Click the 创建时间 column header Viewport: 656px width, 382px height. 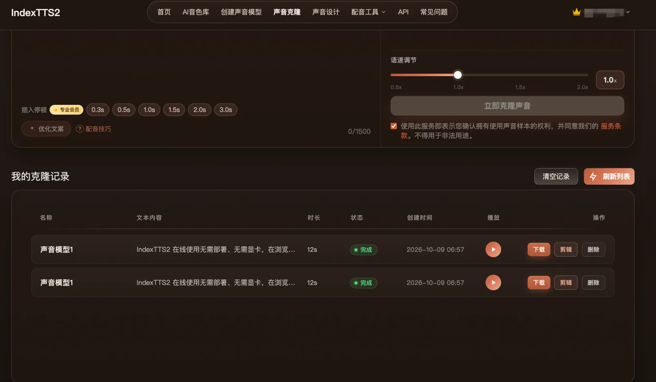coord(419,218)
